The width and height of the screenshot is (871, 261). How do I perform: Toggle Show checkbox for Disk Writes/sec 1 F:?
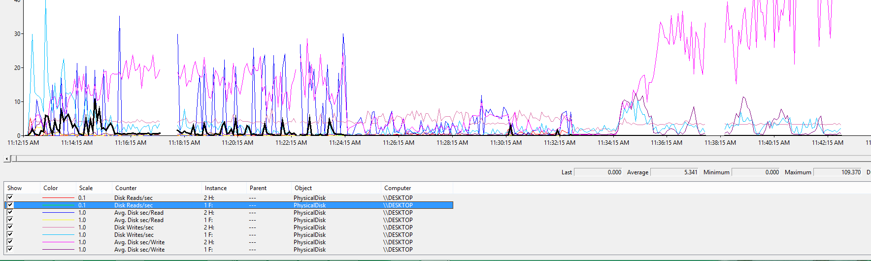10,234
